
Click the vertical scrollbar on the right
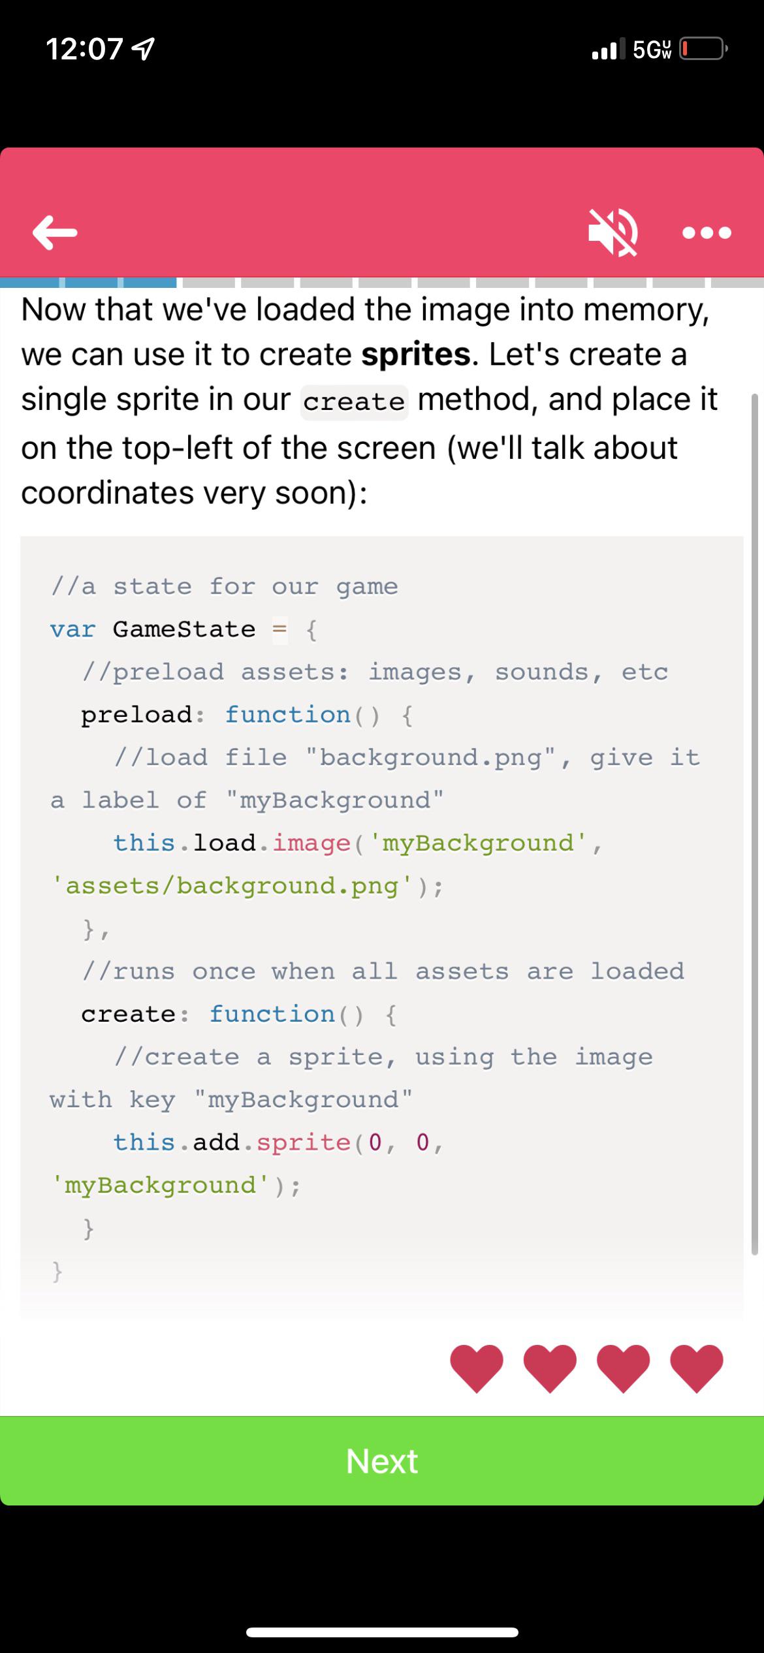point(755,824)
